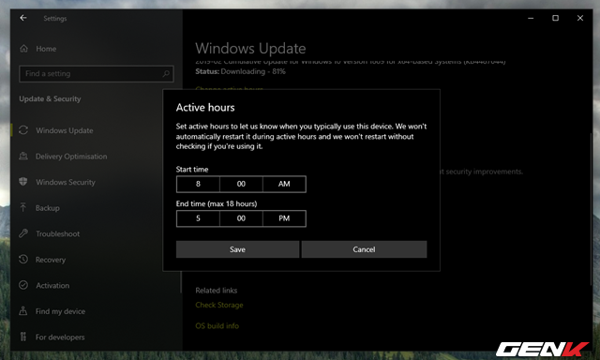The width and height of the screenshot is (600, 360).
Task: Click the Settings window scrollbar
Action: pyautogui.click(x=591, y=209)
